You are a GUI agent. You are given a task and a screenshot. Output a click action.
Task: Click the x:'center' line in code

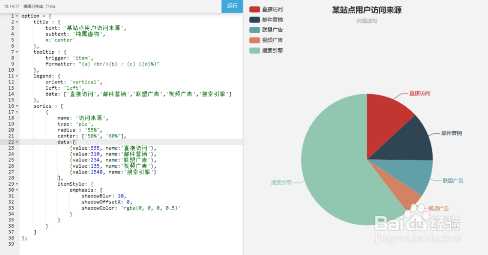[x=61, y=40]
